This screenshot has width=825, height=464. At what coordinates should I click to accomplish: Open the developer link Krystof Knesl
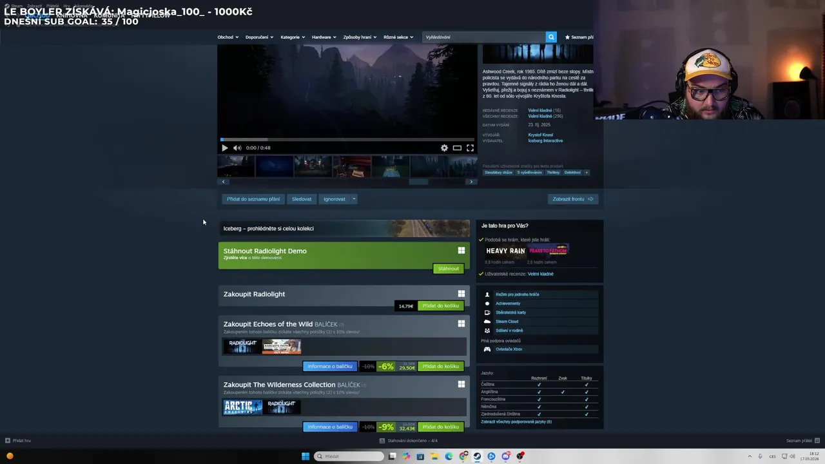click(x=540, y=135)
